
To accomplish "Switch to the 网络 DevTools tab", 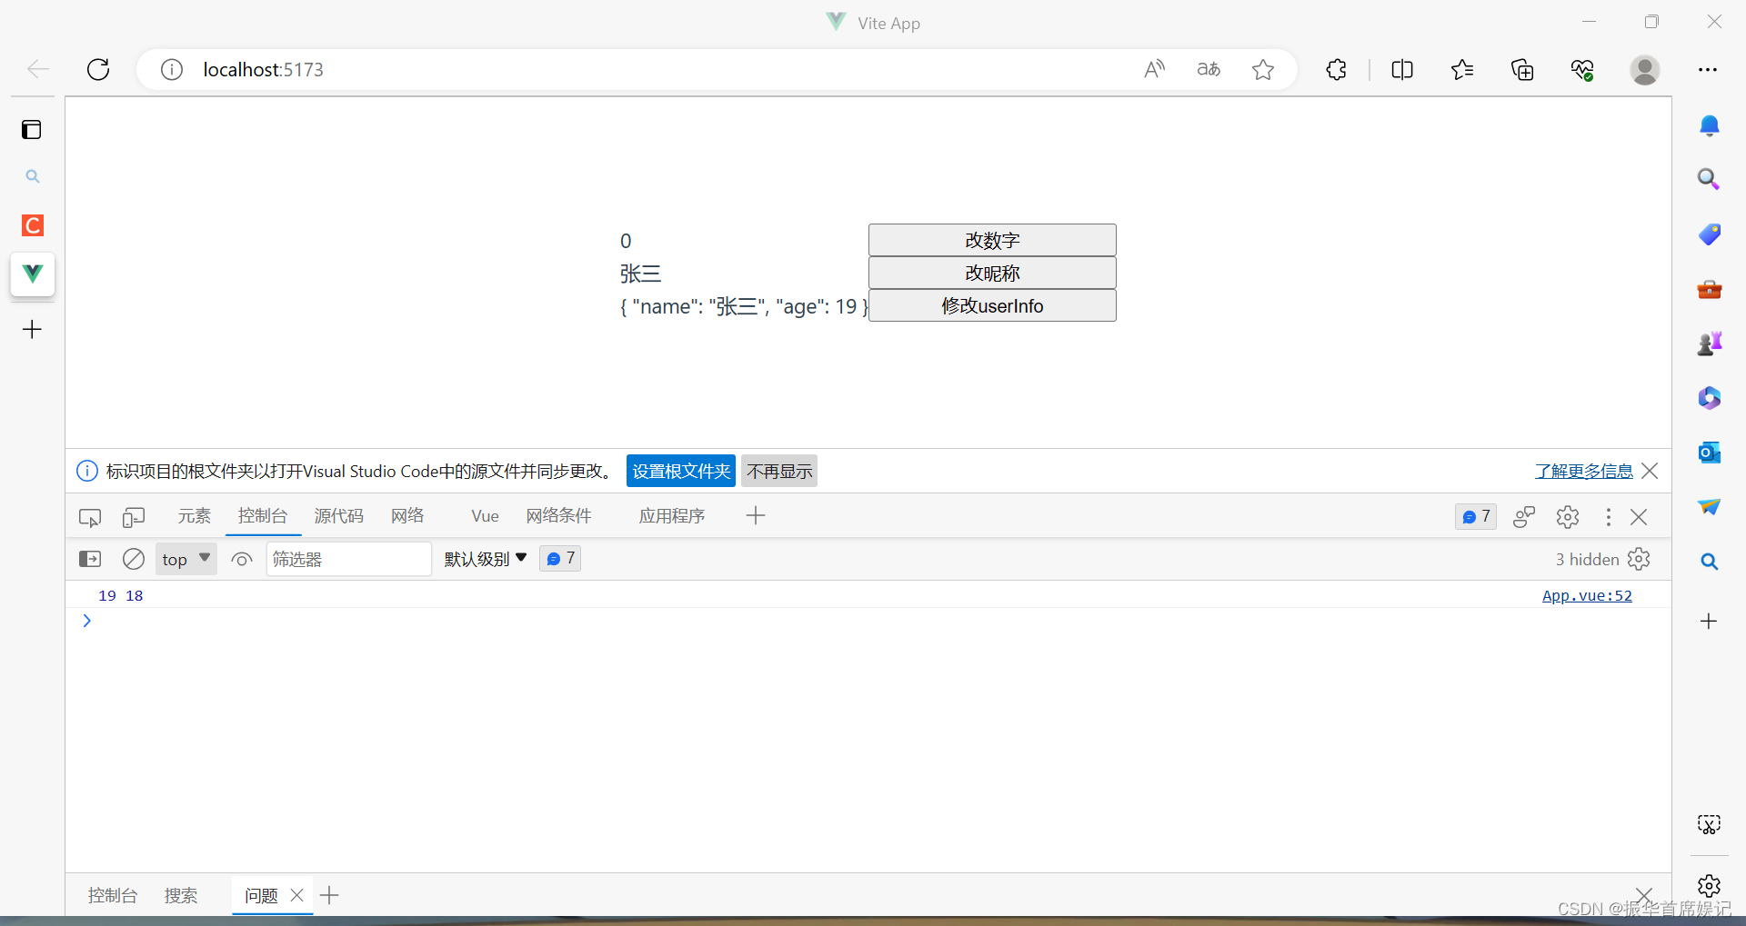I will tap(407, 516).
